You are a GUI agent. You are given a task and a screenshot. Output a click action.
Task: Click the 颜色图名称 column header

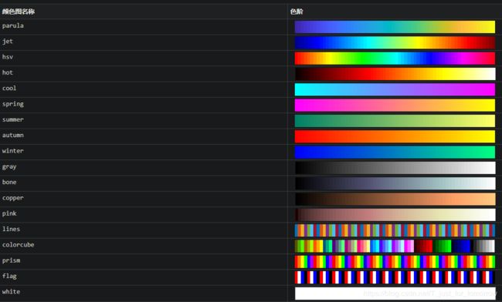pos(19,12)
